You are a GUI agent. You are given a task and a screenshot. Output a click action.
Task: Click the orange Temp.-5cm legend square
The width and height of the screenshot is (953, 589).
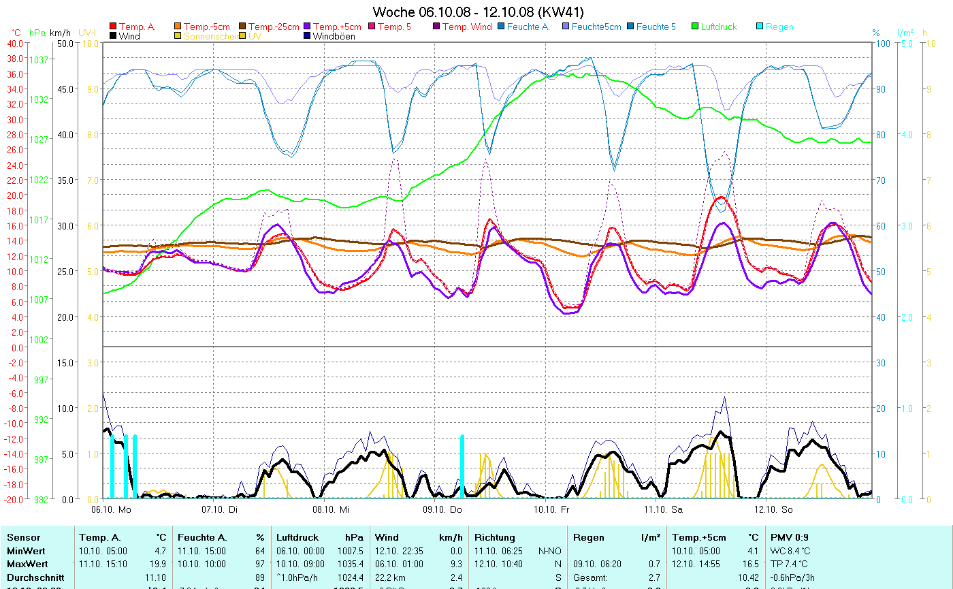178,27
